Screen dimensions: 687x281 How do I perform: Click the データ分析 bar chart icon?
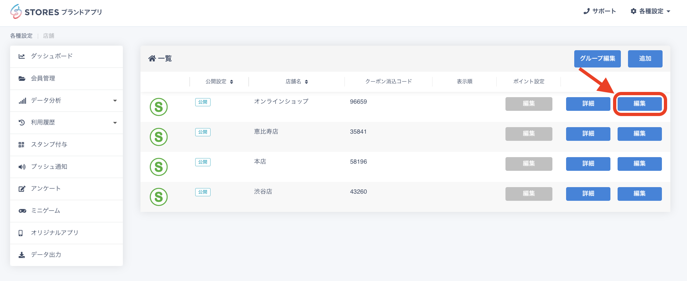pyautogui.click(x=22, y=101)
